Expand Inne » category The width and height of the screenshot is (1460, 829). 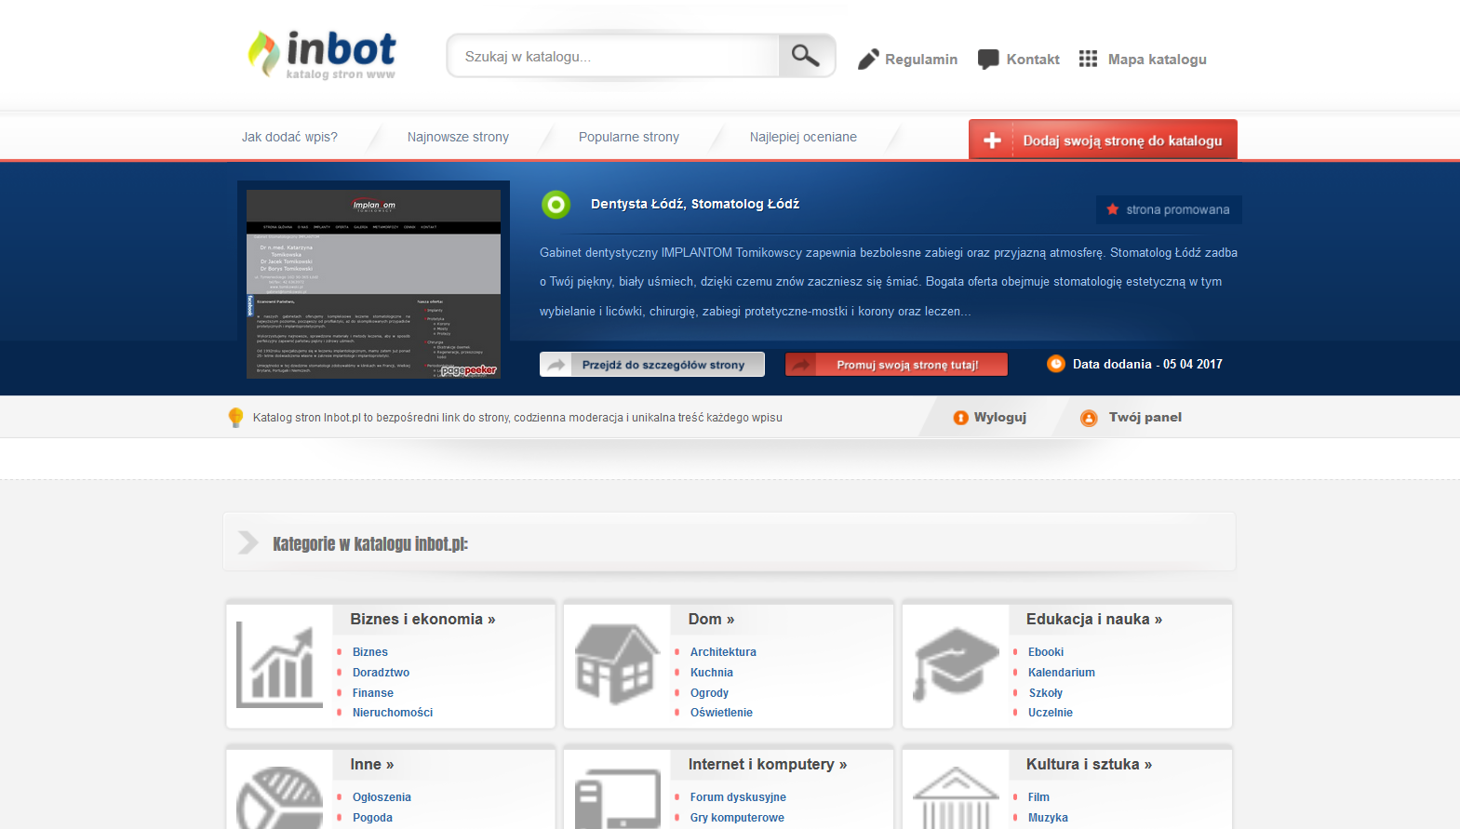pos(371,765)
